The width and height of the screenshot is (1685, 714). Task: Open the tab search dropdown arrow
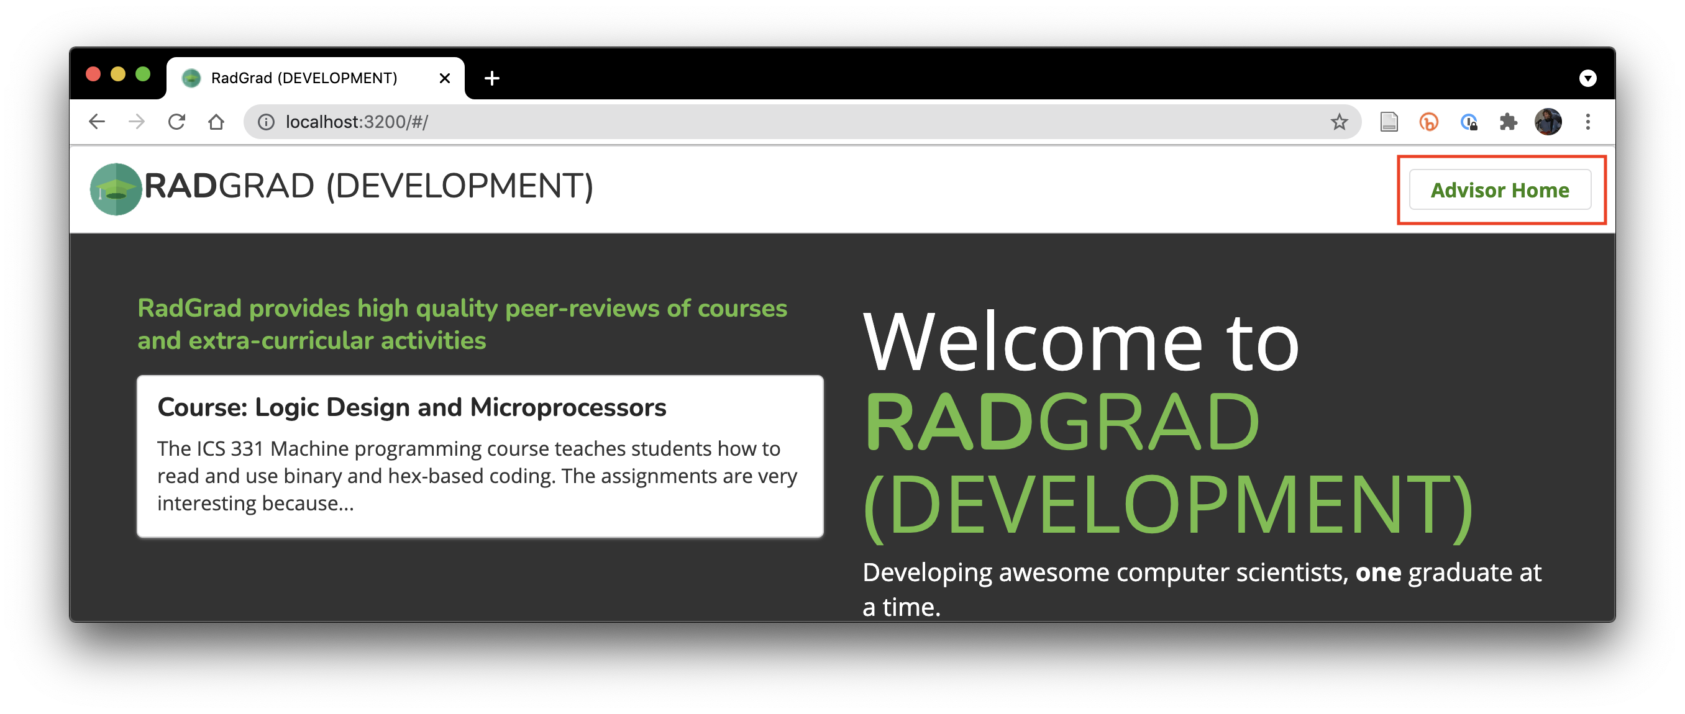click(1587, 78)
